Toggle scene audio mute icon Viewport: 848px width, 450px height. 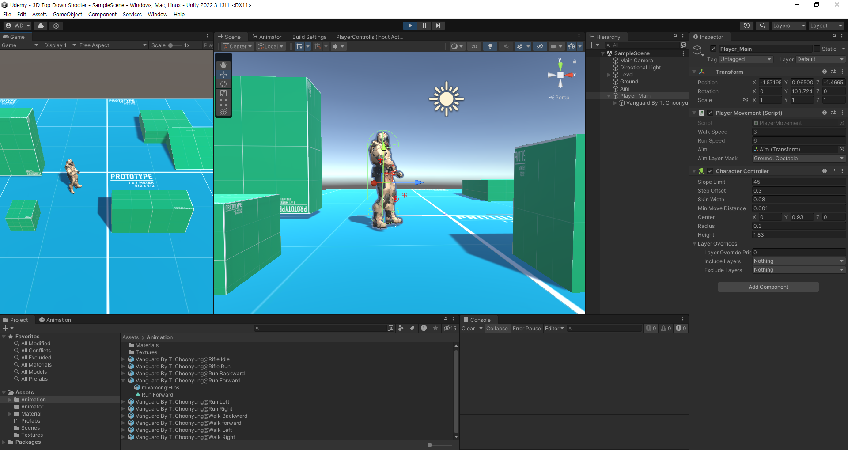506,46
